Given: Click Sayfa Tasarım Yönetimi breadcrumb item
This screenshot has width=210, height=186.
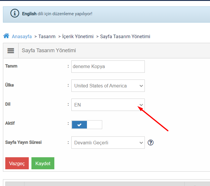Looking at the screenshot, I should click(x=125, y=36).
